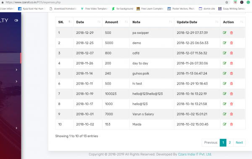Expand the second sidebar chevron menu
The height and width of the screenshot is (159, 252).
(x=16, y=81)
